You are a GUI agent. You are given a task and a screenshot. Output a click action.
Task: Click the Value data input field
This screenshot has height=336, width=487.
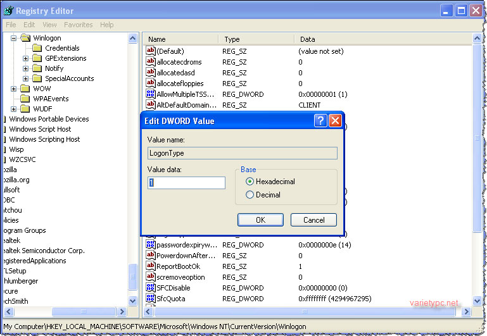[186, 183]
